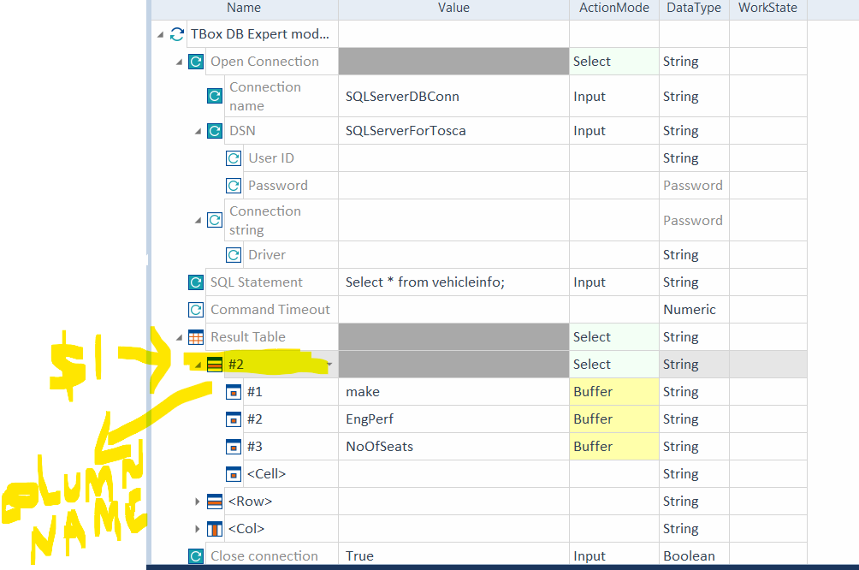Click the Open Connection step icon
The width and height of the screenshot is (859, 570).
pyautogui.click(x=196, y=62)
